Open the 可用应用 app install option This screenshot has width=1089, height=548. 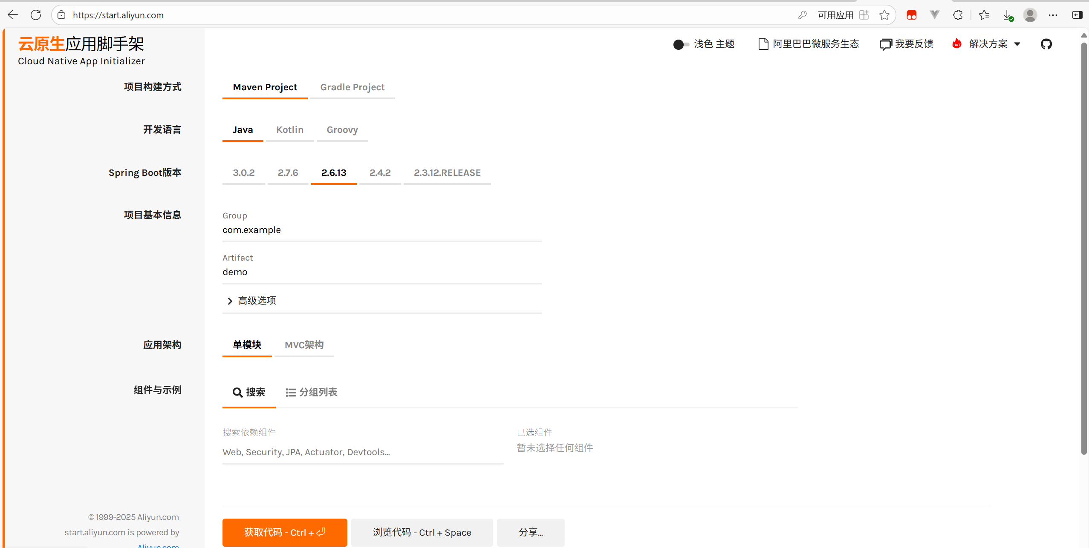coord(843,15)
